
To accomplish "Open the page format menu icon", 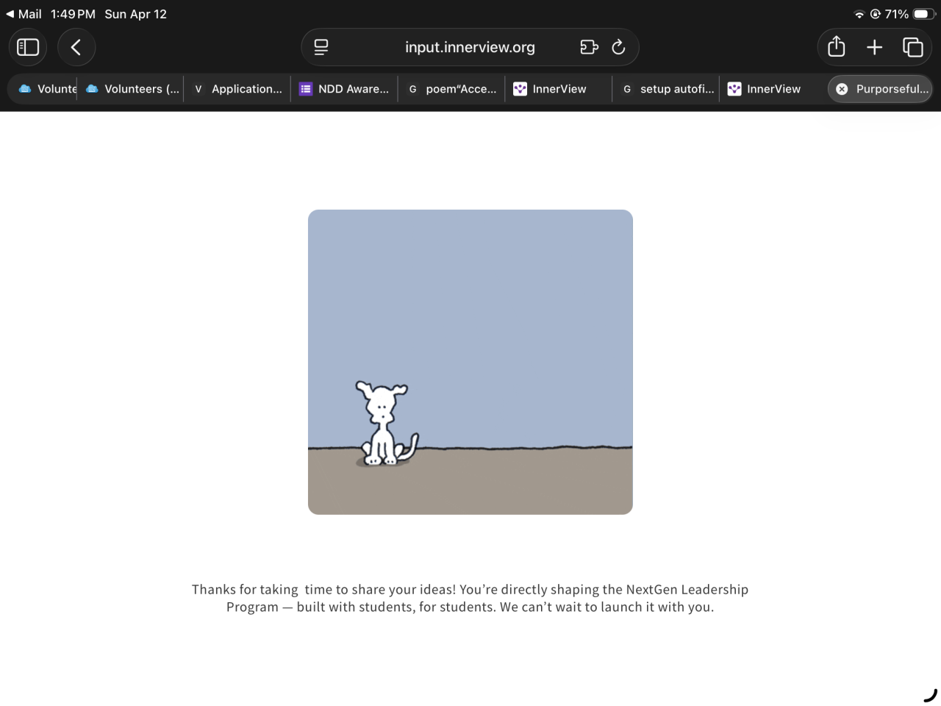I will tap(321, 47).
